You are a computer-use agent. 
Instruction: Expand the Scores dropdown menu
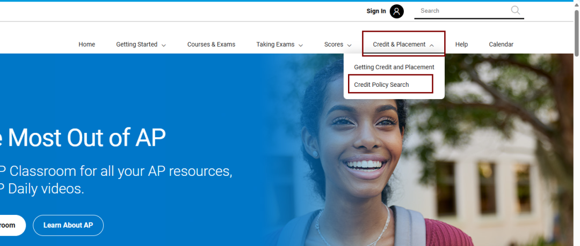click(x=338, y=44)
